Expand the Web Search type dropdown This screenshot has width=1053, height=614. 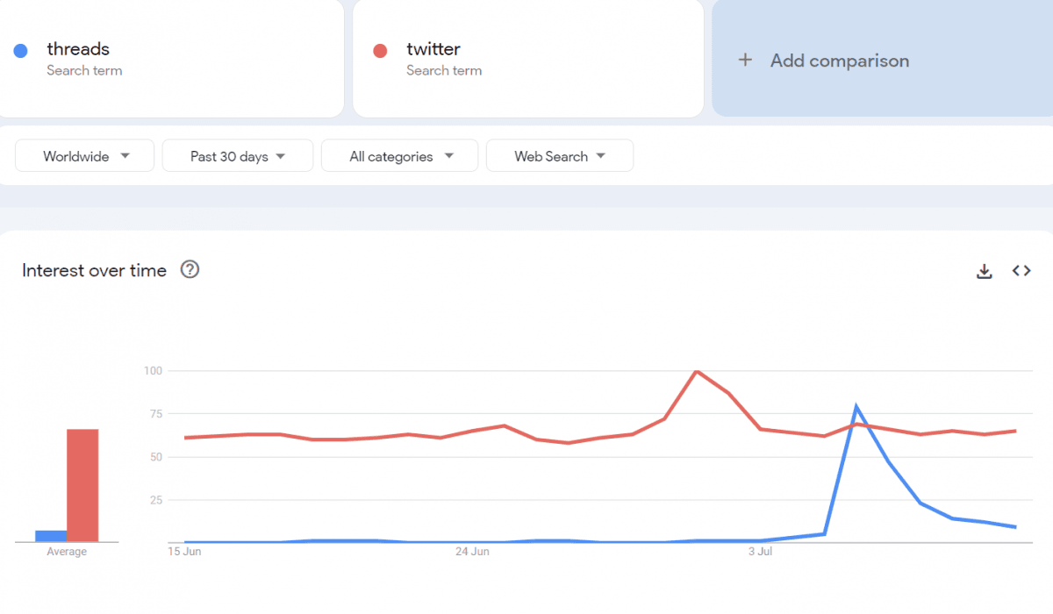pyautogui.click(x=560, y=156)
